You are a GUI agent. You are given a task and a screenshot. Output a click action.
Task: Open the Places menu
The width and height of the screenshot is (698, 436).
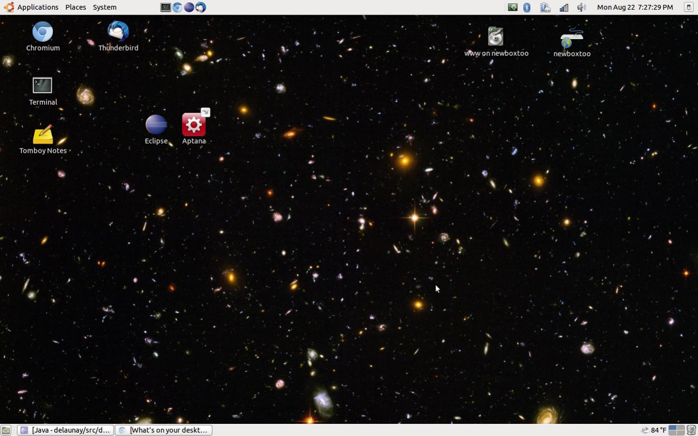tap(76, 7)
